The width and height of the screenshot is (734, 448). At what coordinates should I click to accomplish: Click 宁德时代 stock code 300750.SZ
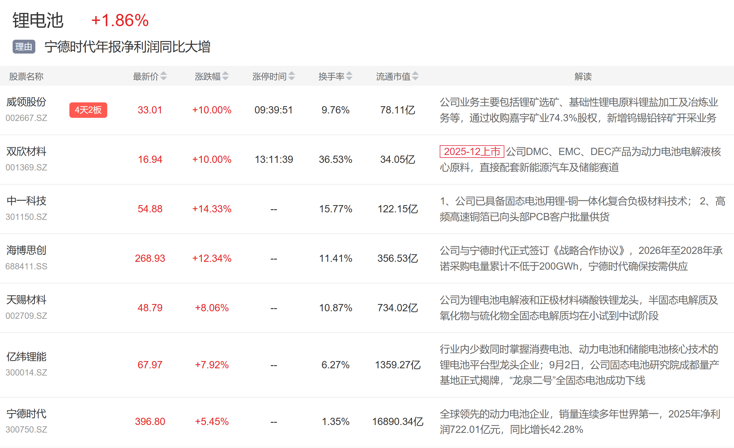coord(26,429)
